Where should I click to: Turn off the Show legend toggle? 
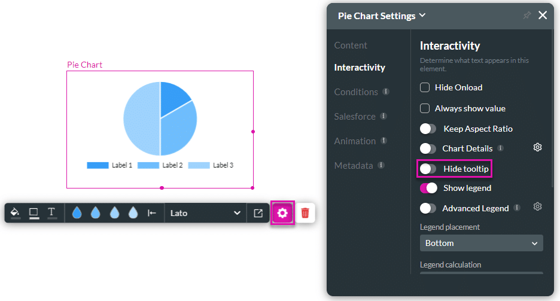coord(428,188)
